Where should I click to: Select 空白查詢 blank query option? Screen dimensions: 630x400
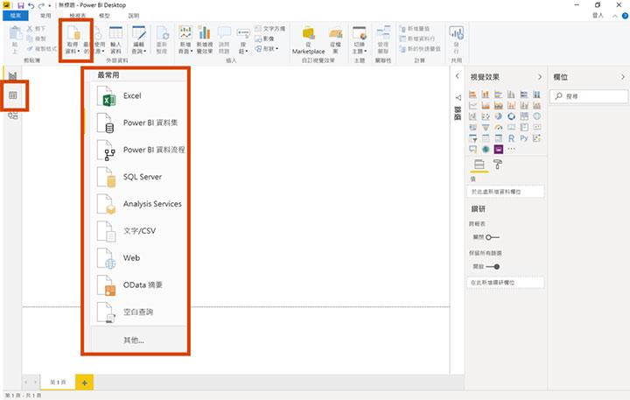click(x=138, y=312)
